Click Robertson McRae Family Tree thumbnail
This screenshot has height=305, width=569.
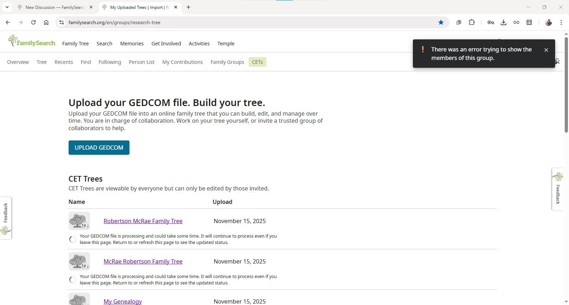pos(79,221)
